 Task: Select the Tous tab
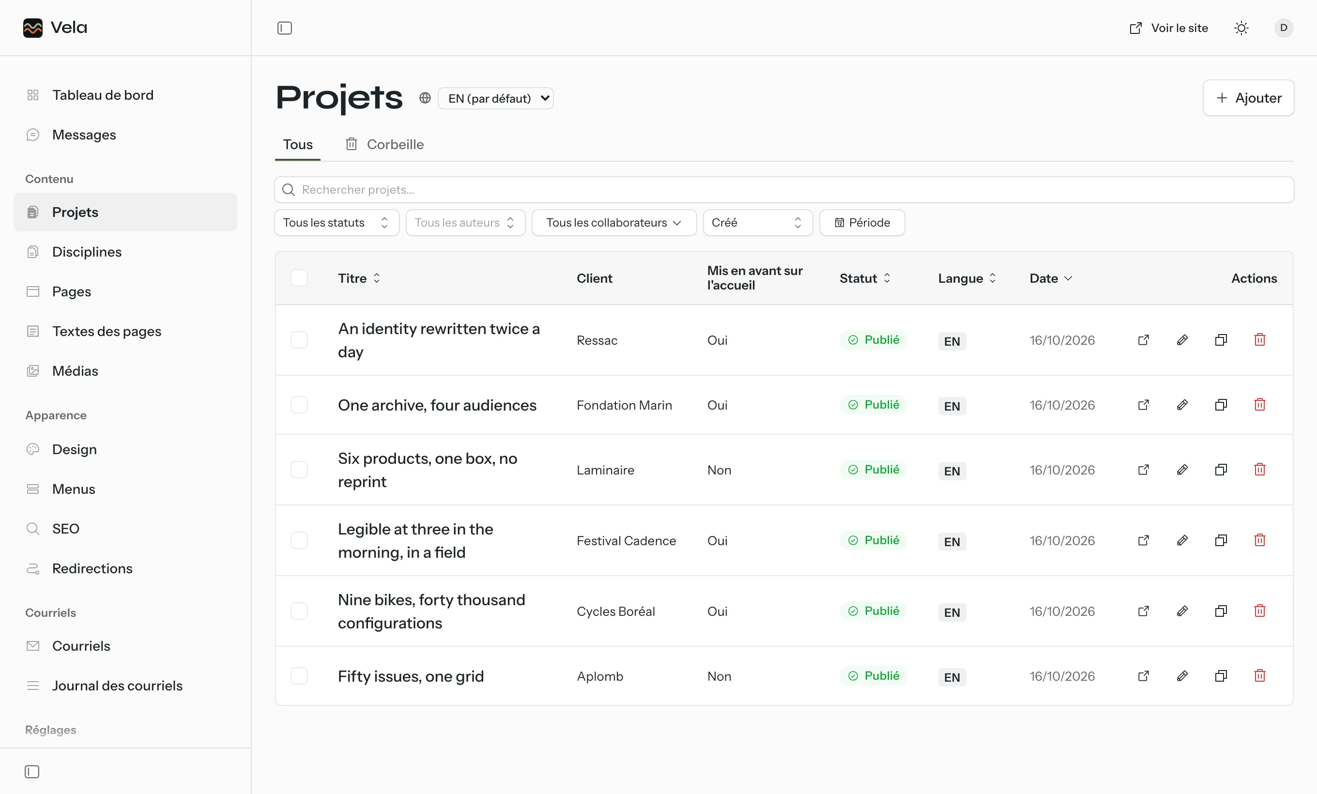[x=298, y=144]
